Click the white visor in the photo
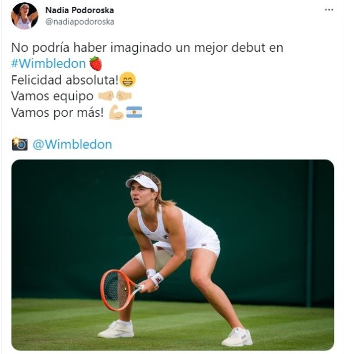Image resolution: width=346 pixels, height=354 pixels. [141, 182]
